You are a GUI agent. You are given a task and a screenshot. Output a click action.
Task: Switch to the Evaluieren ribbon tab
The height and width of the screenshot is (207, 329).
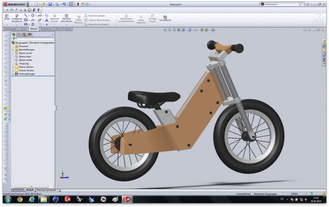[x=46, y=29]
